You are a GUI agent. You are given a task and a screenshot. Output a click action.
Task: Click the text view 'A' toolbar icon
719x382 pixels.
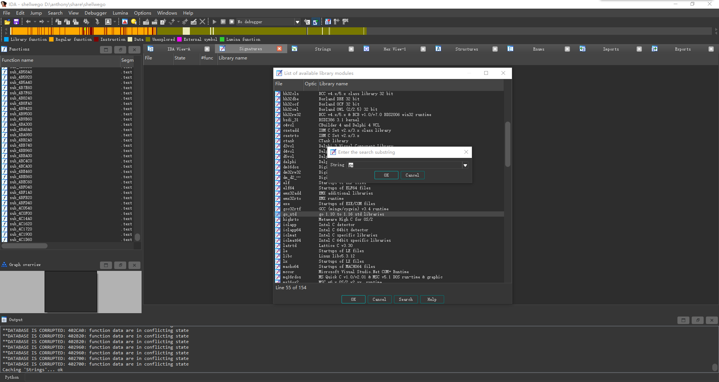[x=108, y=22]
